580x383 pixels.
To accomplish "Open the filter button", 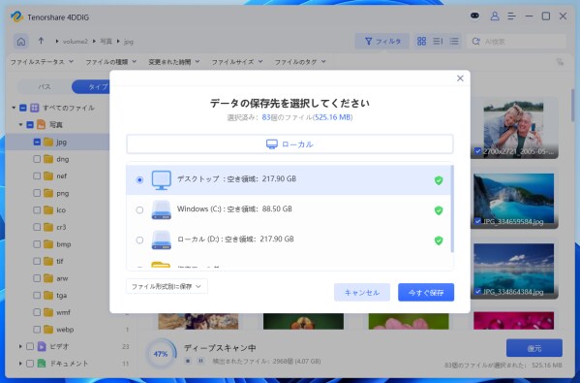I will click(382, 41).
